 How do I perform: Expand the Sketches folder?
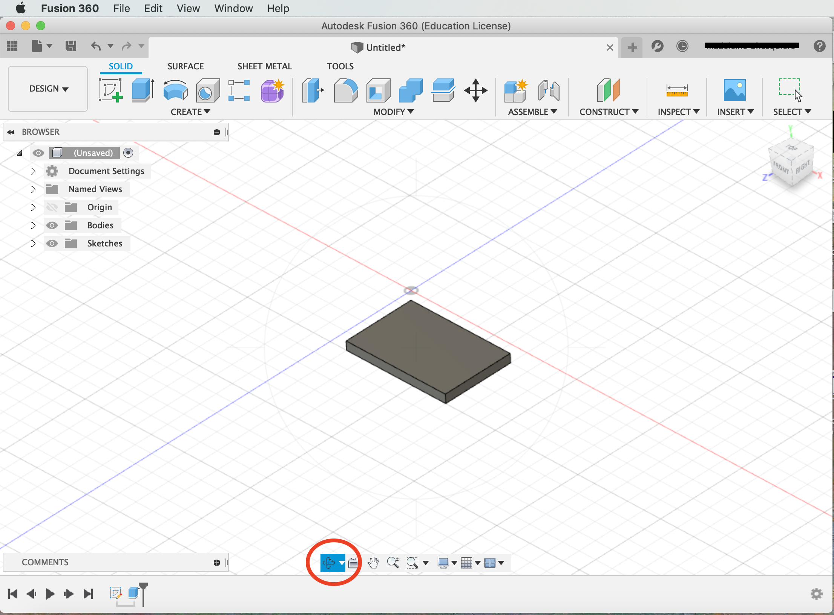coord(33,243)
